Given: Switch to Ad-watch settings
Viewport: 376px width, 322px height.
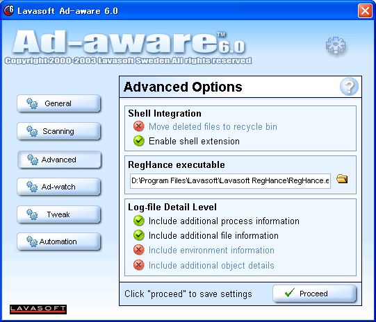Looking at the screenshot, I should coord(59,187).
